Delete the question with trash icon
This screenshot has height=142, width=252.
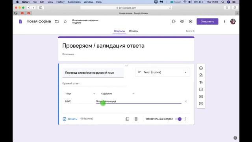click(136, 119)
